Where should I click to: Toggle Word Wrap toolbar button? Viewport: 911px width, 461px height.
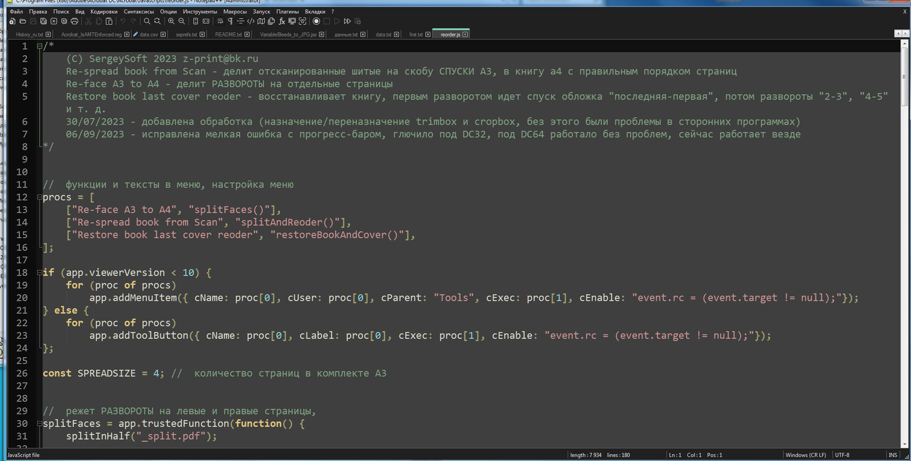coord(220,21)
